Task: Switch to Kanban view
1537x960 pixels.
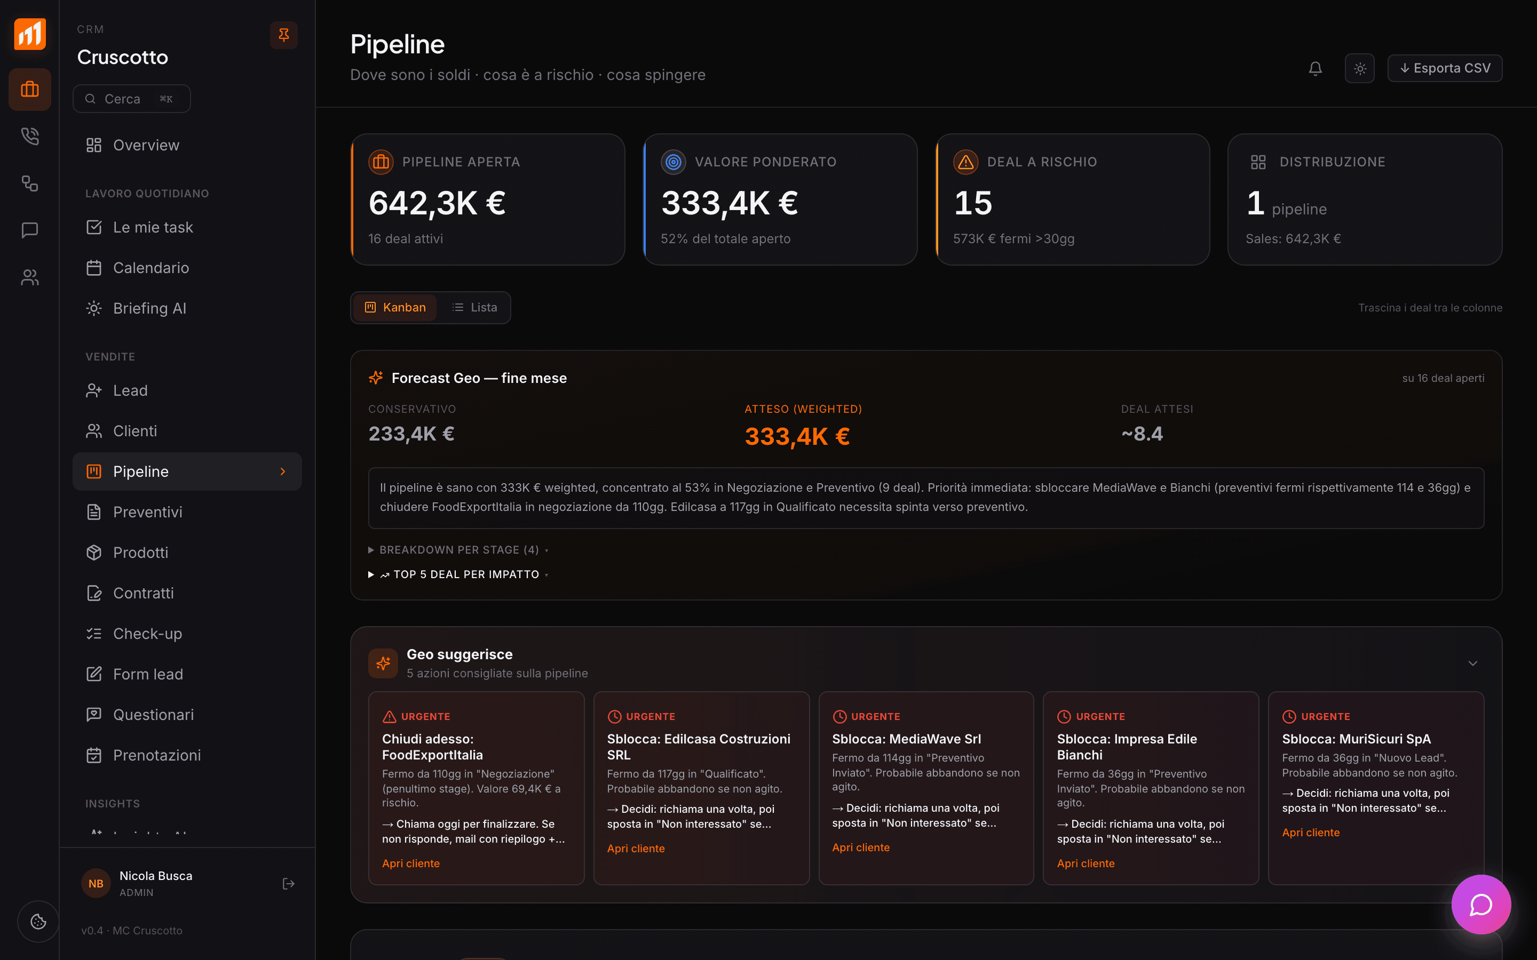Action: coord(395,308)
